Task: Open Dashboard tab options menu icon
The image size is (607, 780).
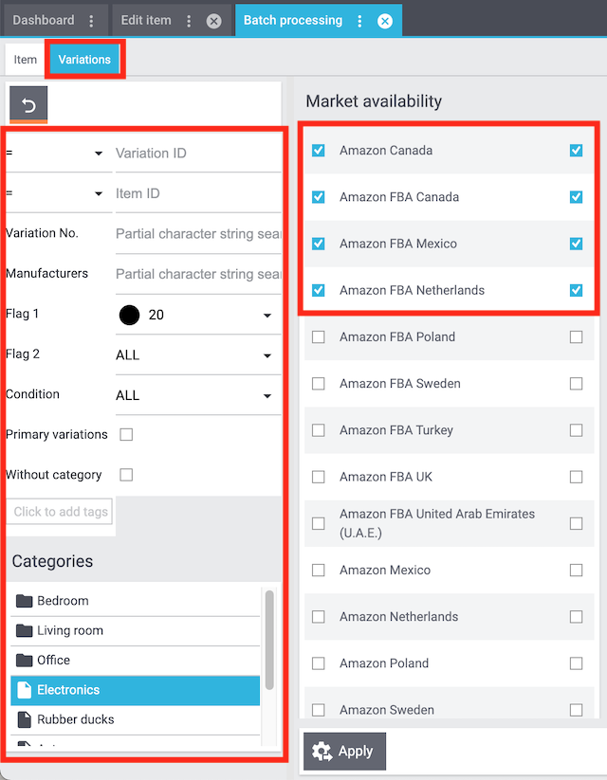Action: (91, 21)
